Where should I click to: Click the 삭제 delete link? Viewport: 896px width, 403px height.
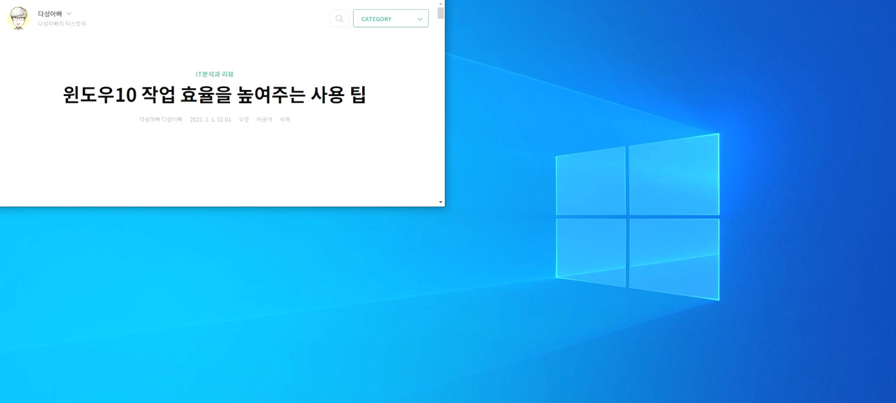pyautogui.click(x=285, y=120)
